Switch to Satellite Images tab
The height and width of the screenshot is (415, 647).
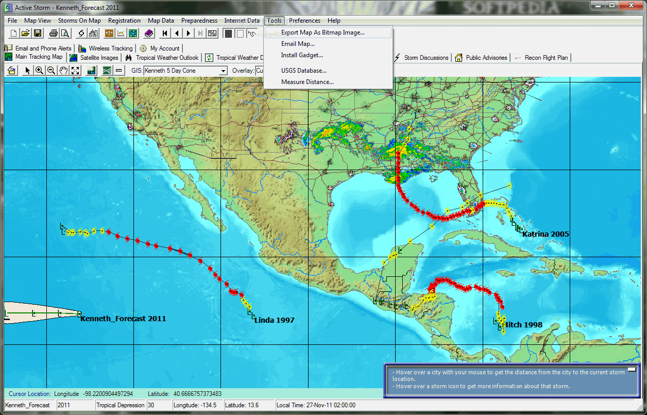click(94, 58)
